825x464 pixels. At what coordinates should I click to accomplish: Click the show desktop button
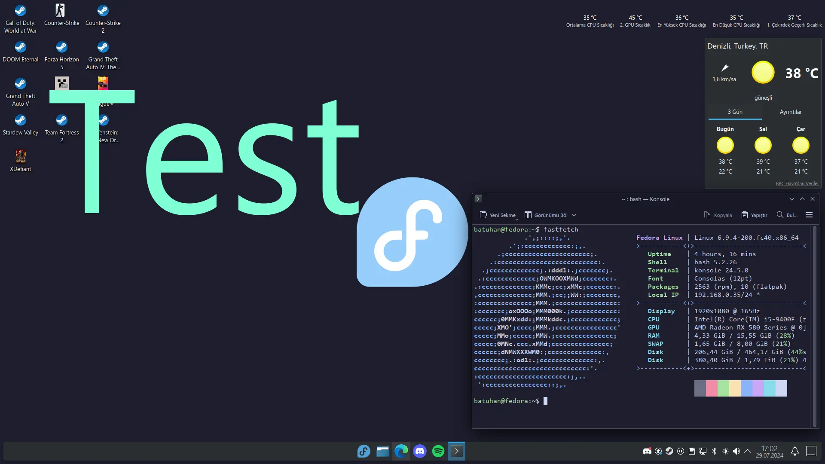tap(811, 451)
